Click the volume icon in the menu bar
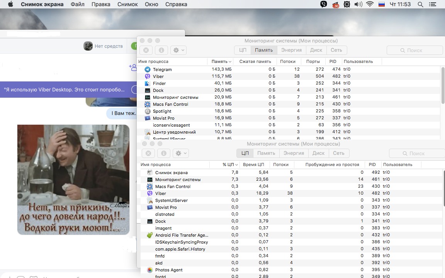 coord(358,5)
